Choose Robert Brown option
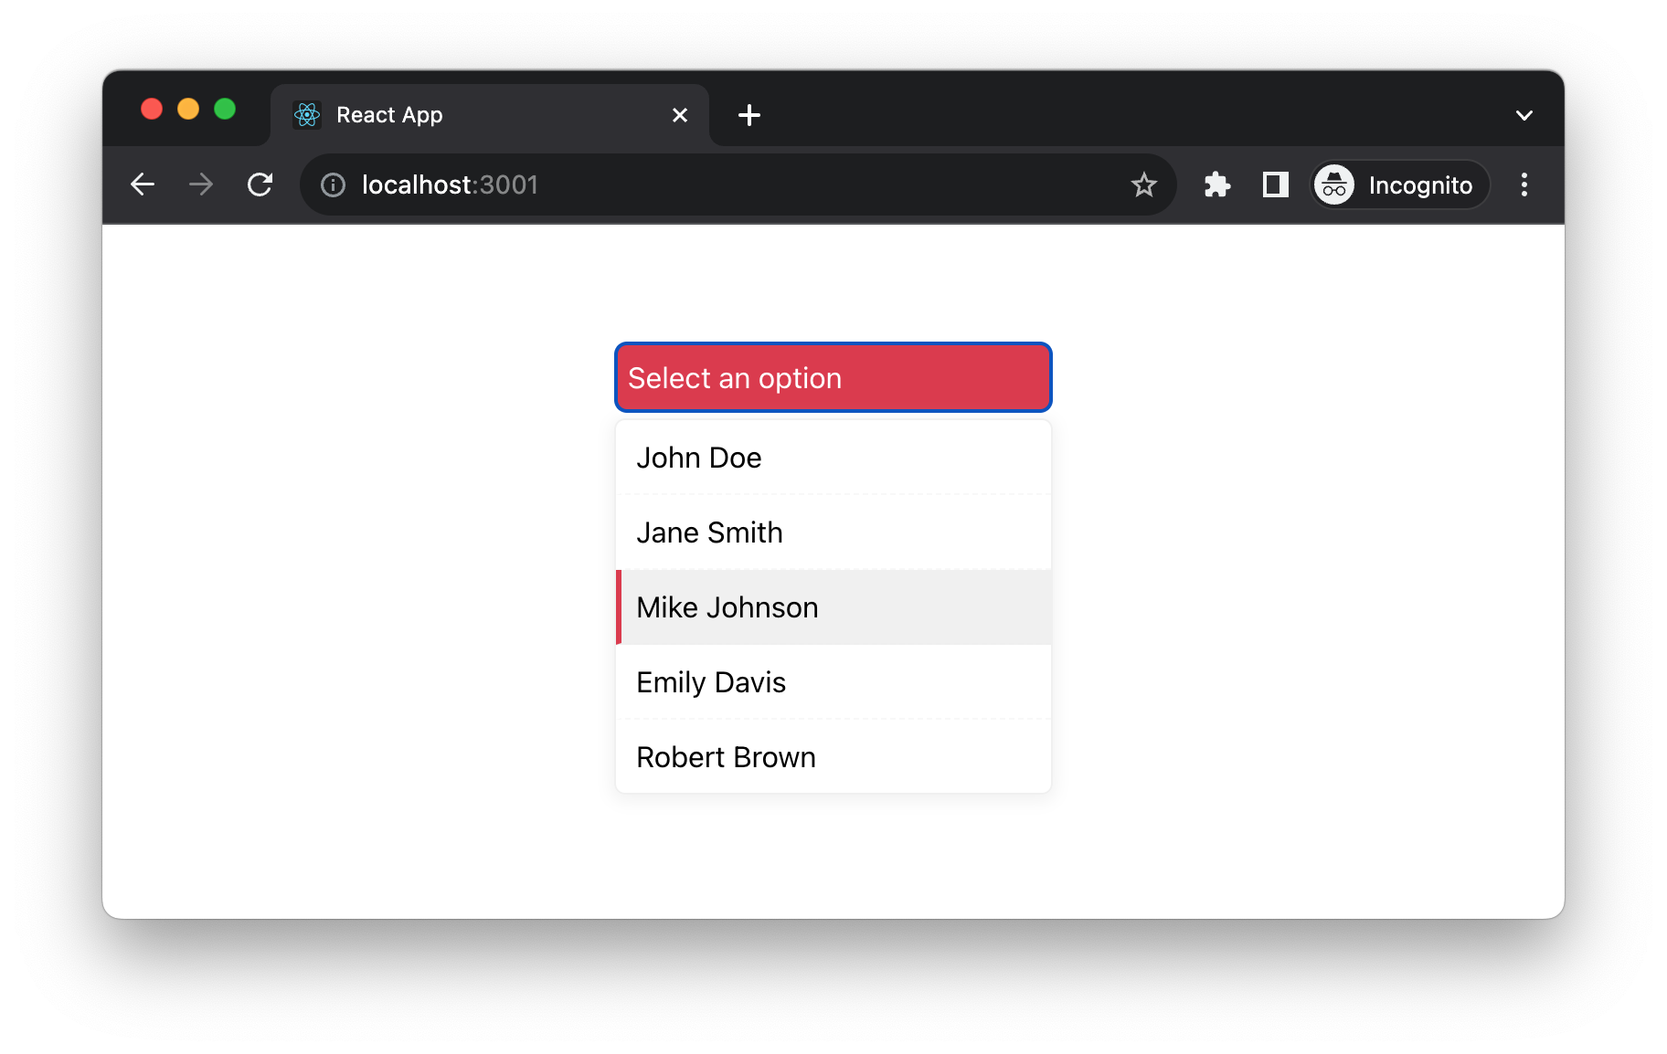This screenshot has height=1054, width=1667. pos(833,757)
